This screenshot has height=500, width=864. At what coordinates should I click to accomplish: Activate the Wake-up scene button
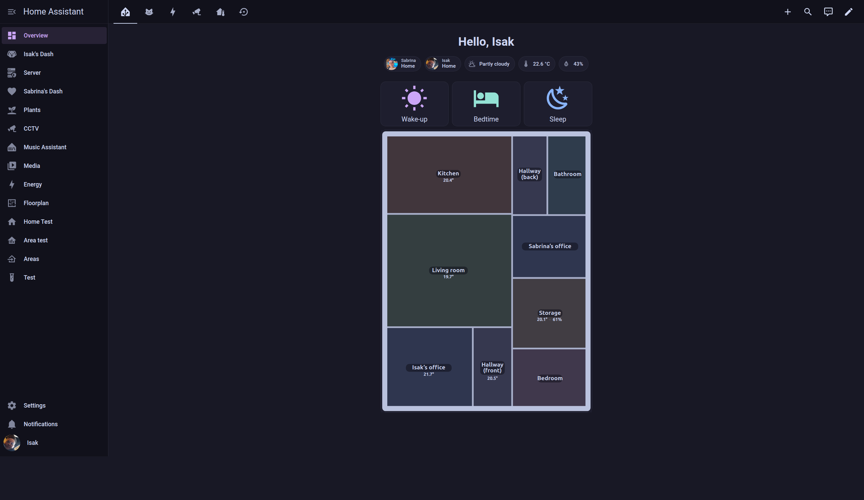(414, 104)
